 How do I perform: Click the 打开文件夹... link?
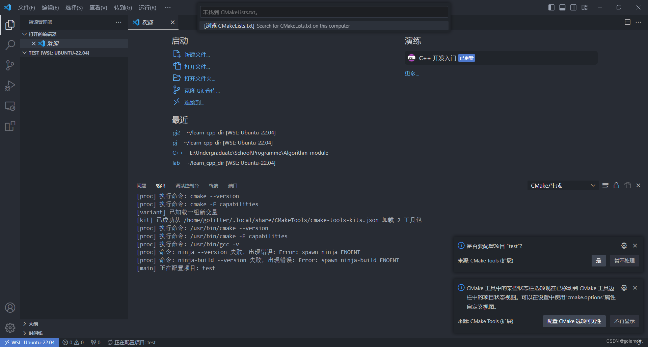click(199, 78)
